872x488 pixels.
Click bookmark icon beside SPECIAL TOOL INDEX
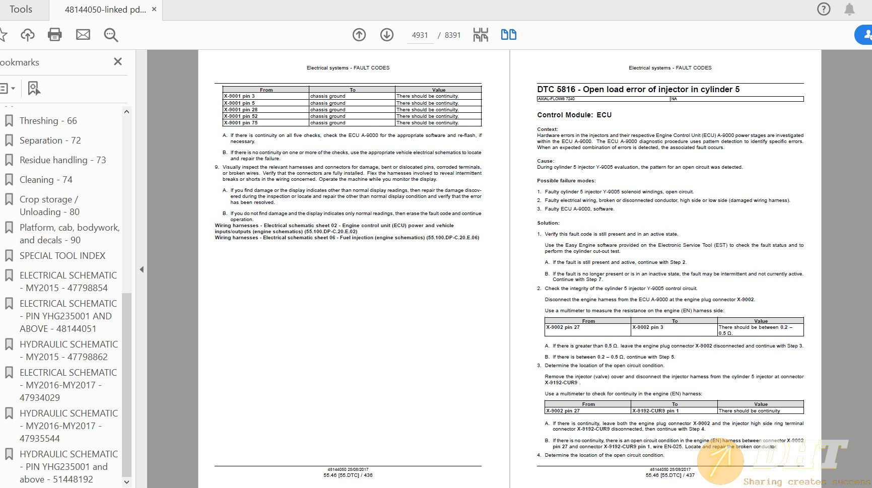[x=9, y=256]
